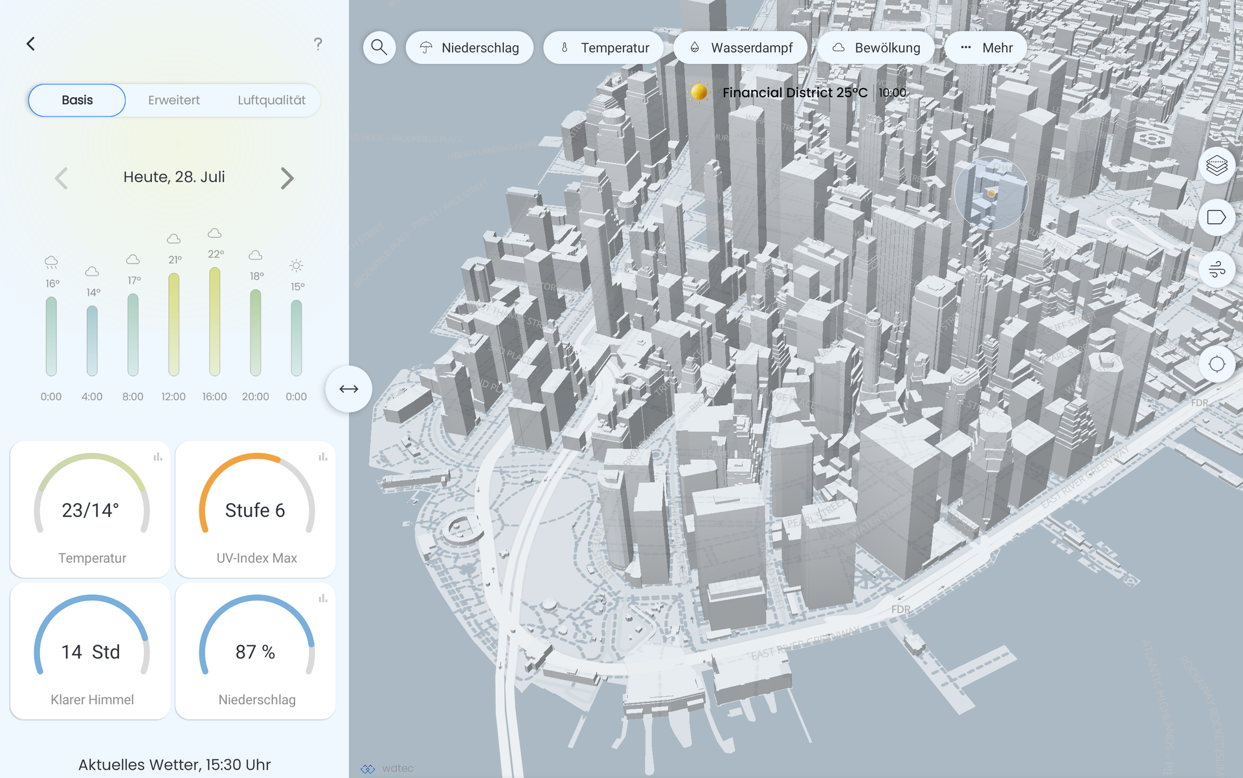Click the panel resize arrows handle
The height and width of the screenshot is (778, 1243).
click(x=348, y=389)
